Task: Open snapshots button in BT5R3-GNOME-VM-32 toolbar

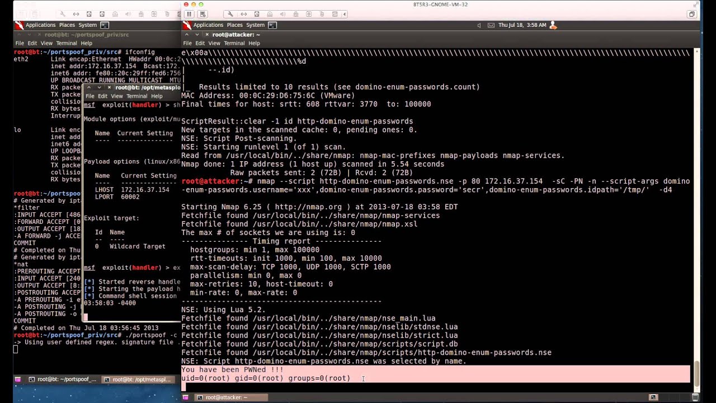Action: 202,14
